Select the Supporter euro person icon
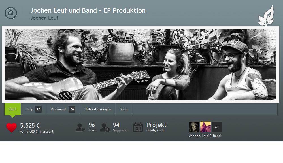The image size is (283, 163). tap(105, 128)
